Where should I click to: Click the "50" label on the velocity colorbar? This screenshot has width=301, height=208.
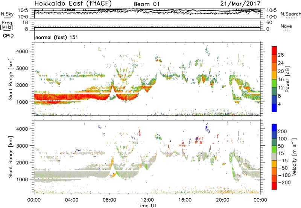click(281, 146)
